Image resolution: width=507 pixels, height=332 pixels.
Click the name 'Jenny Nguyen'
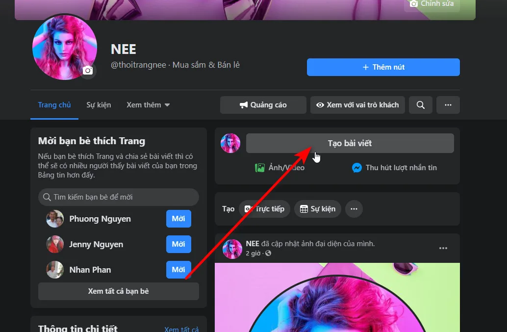(x=96, y=244)
